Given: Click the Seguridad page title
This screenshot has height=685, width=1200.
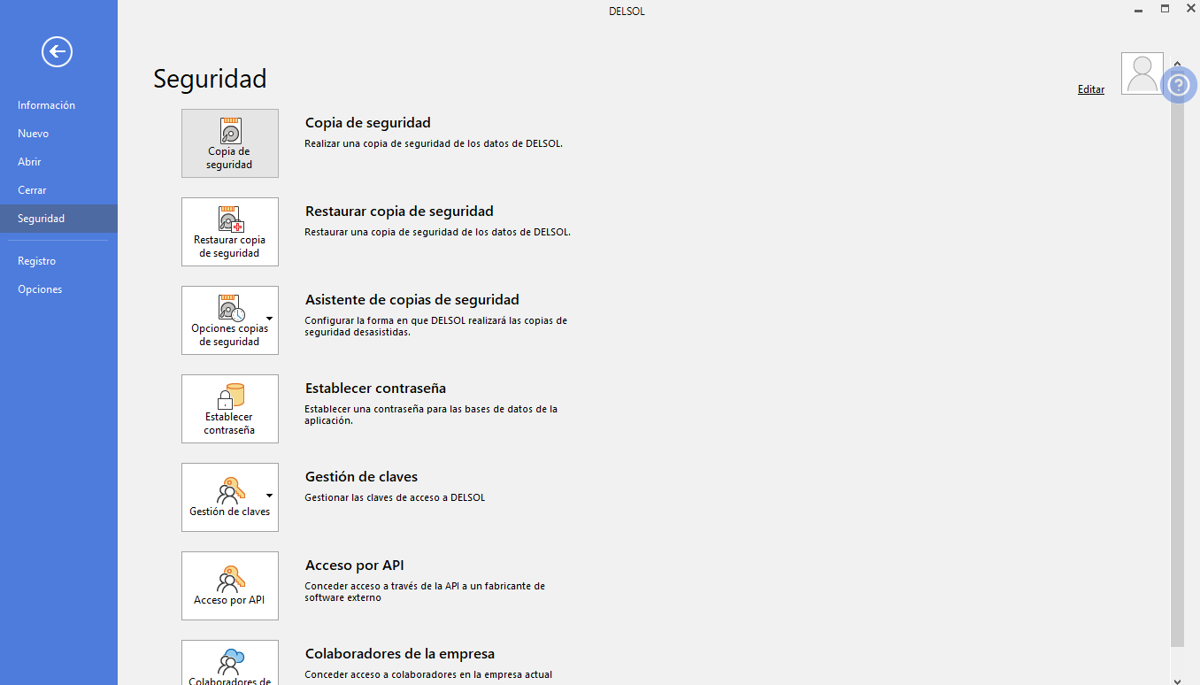Looking at the screenshot, I should coord(210,79).
